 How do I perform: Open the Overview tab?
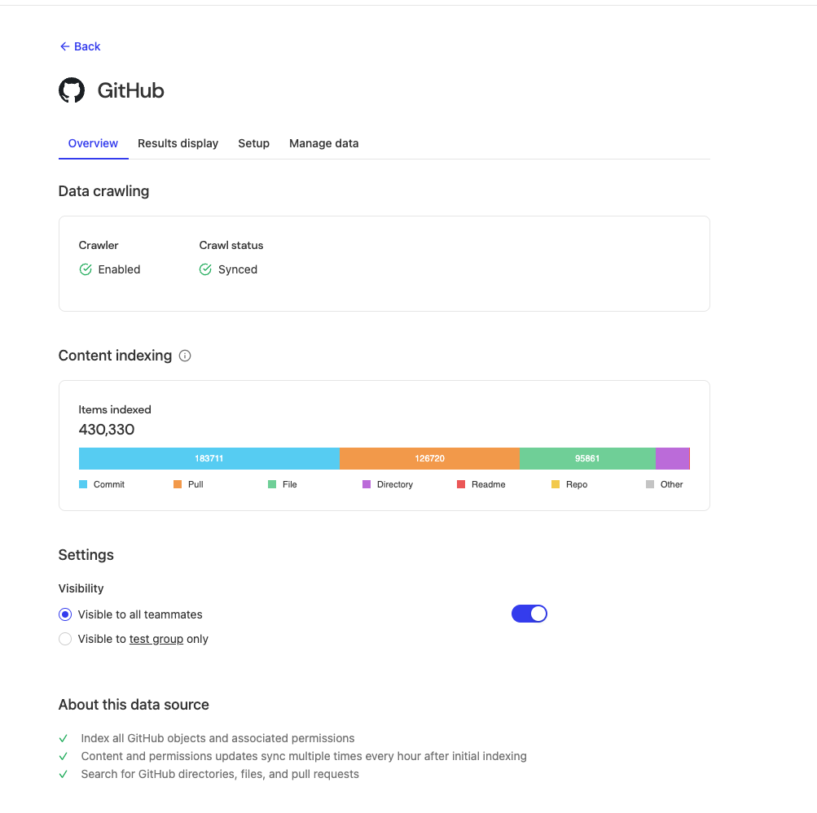point(93,144)
